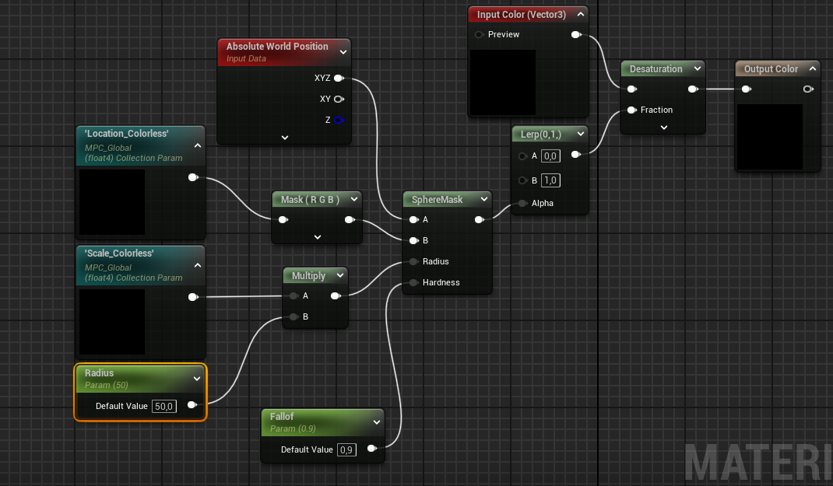Viewport: 833px width, 486px height.
Task: Collapse the Output Color node
Action: (813, 68)
